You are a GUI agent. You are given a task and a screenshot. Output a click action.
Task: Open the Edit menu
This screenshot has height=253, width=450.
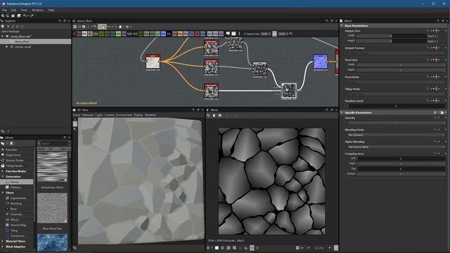(13, 10)
